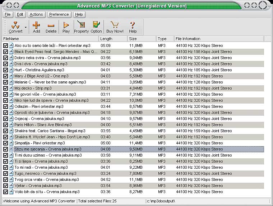Click 44100 Hz 185 Kbps Joint Stereo info
This screenshot has height=206, width=273.
tap(204, 70)
